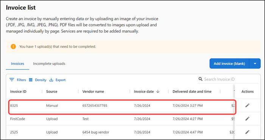Screen dimensions: 265x140
Task: Click the invoice date for invoice 2525
Action: coord(142,132)
